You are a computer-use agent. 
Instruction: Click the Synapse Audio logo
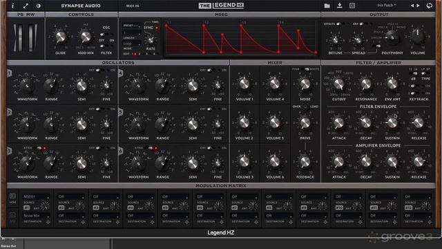(81, 6)
